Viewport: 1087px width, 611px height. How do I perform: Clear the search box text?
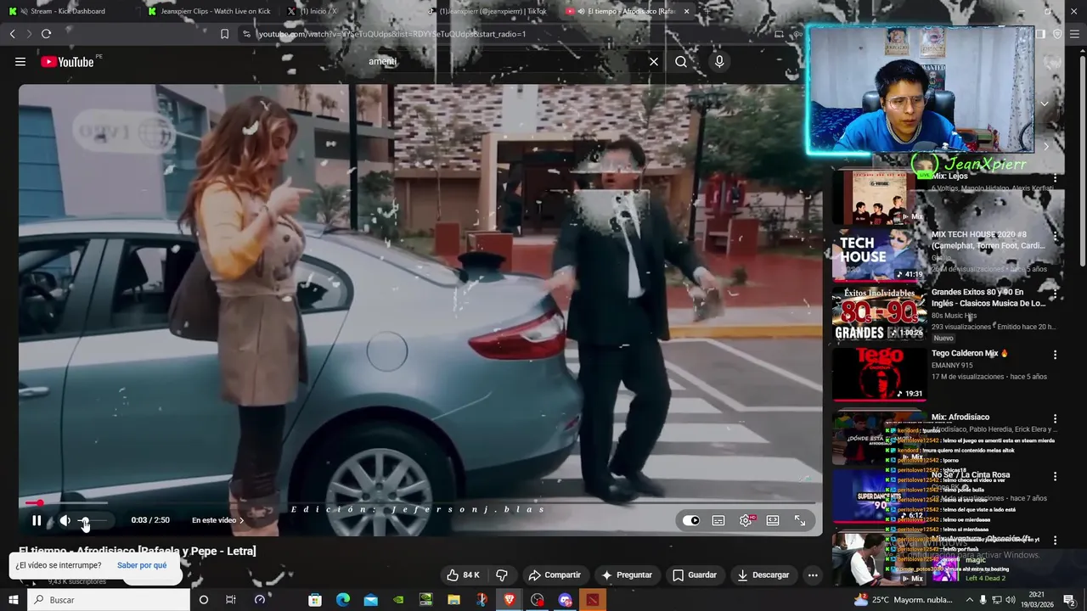(x=654, y=61)
